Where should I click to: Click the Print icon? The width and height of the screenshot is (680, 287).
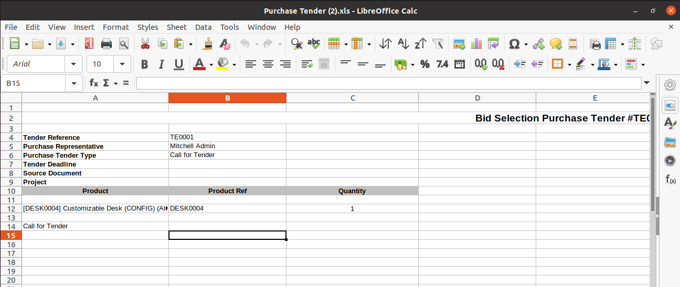click(107, 43)
